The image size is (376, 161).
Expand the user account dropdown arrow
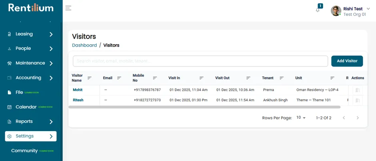[368, 9]
